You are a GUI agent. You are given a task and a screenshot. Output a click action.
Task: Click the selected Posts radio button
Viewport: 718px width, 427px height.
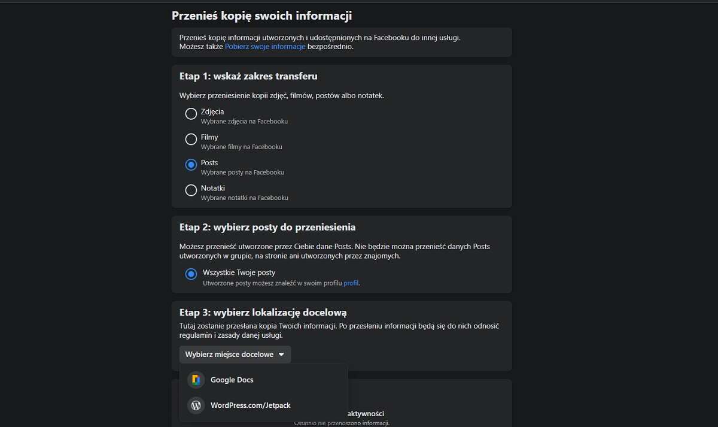191,165
